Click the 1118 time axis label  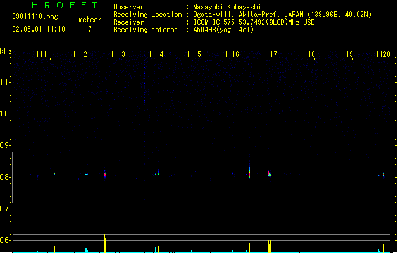click(308, 54)
